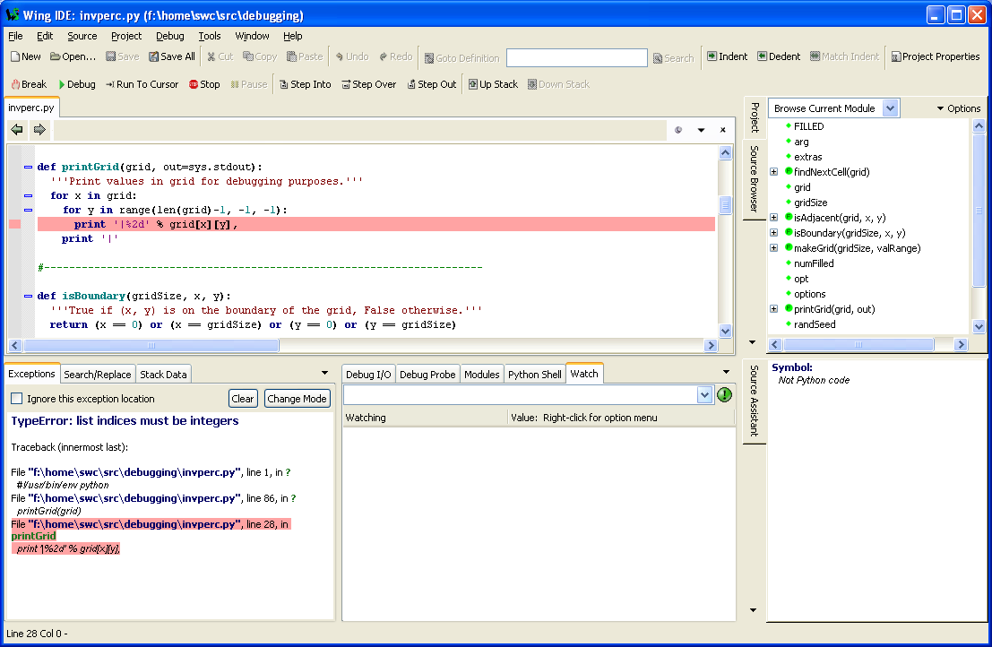
Task: Expand the isAdjacent(grid, x, y) node
Action: (773, 218)
